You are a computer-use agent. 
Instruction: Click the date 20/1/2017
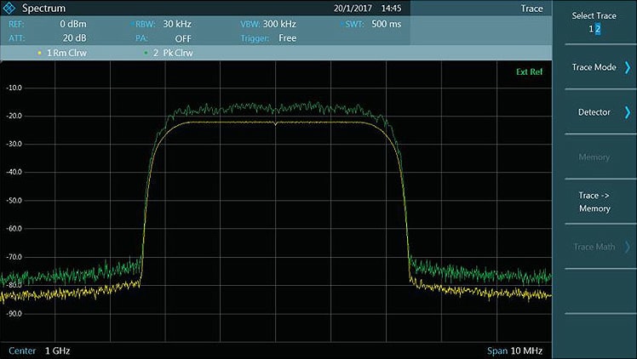coord(353,9)
